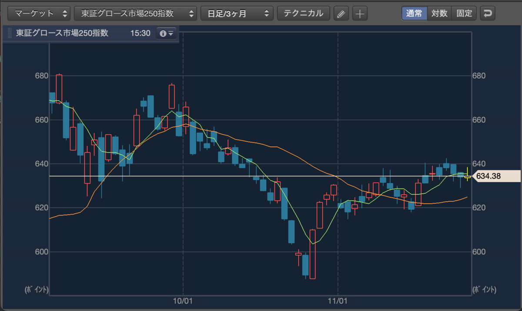Click the right axis 680 label
Screen dimensions: 522x311
(x=478, y=76)
